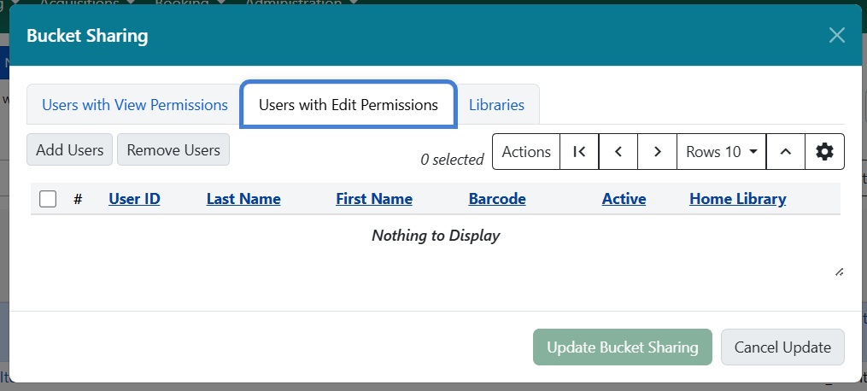Select Users with Edit Permissions tab

pyautogui.click(x=349, y=105)
